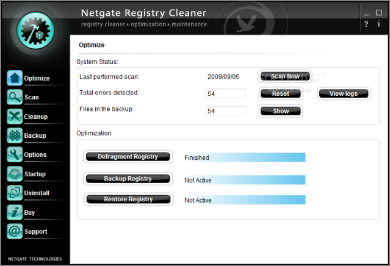Run Defragment Registry
This screenshot has height=266, width=390.
click(x=128, y=157)
